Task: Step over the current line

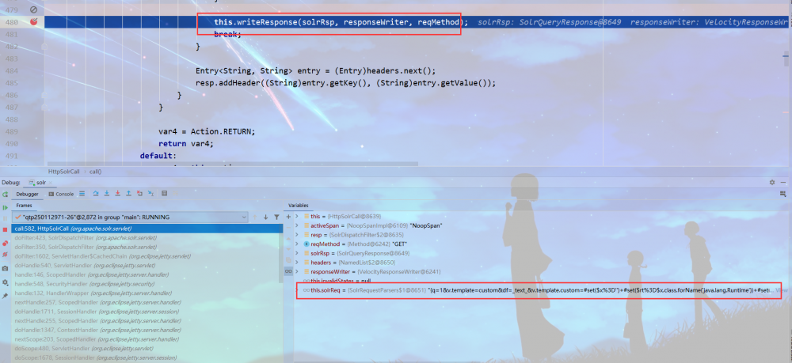Action: click(96, 194)
